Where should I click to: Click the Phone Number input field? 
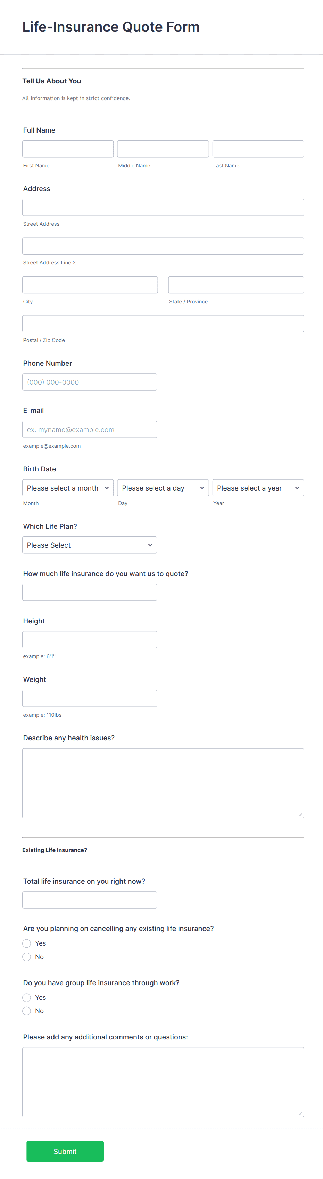(90, 382)
